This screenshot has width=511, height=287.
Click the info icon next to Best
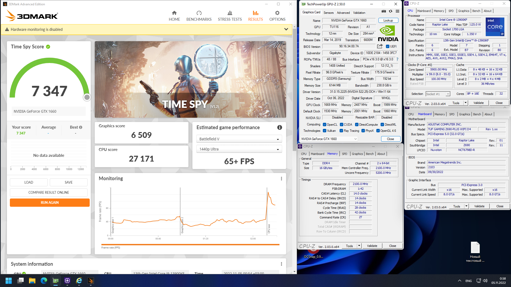(81, 127)
